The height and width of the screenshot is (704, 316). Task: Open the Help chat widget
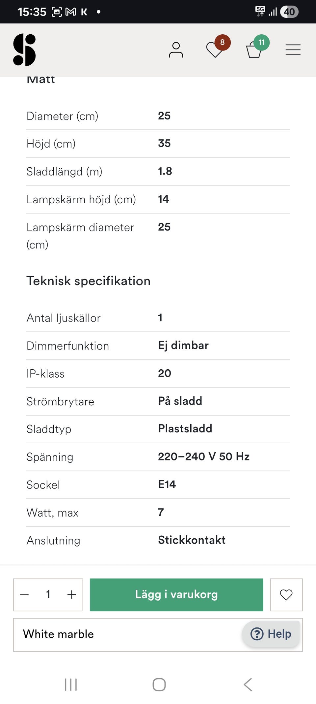[x=271, y=634]
